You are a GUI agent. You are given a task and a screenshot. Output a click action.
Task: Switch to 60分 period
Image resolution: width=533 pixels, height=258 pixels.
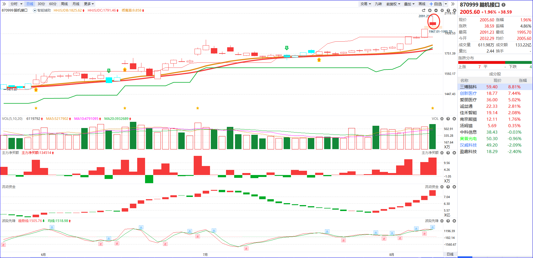pos(53,4)
